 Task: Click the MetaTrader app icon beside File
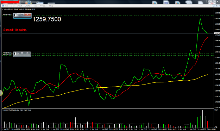click(x=3, y=6)
